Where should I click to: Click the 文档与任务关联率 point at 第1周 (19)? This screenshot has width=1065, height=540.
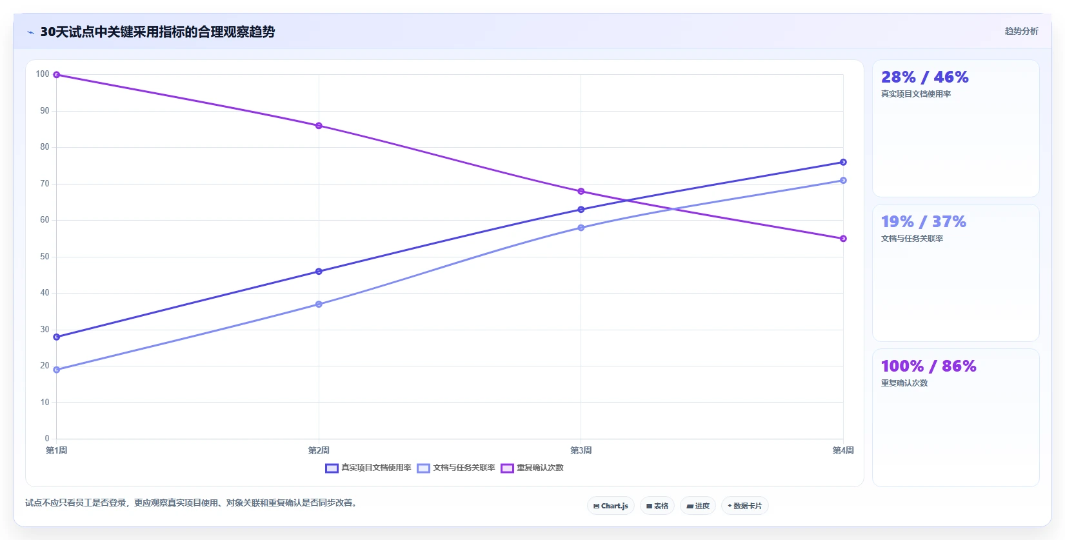coord(57,370)
